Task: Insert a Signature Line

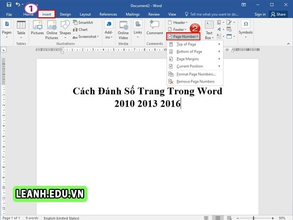Action: click(x=231, y=22)
